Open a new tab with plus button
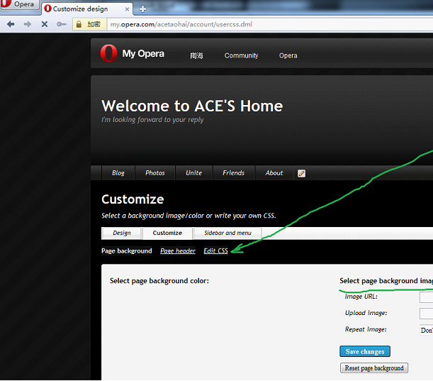433x381 pixels. click(142, 9)
